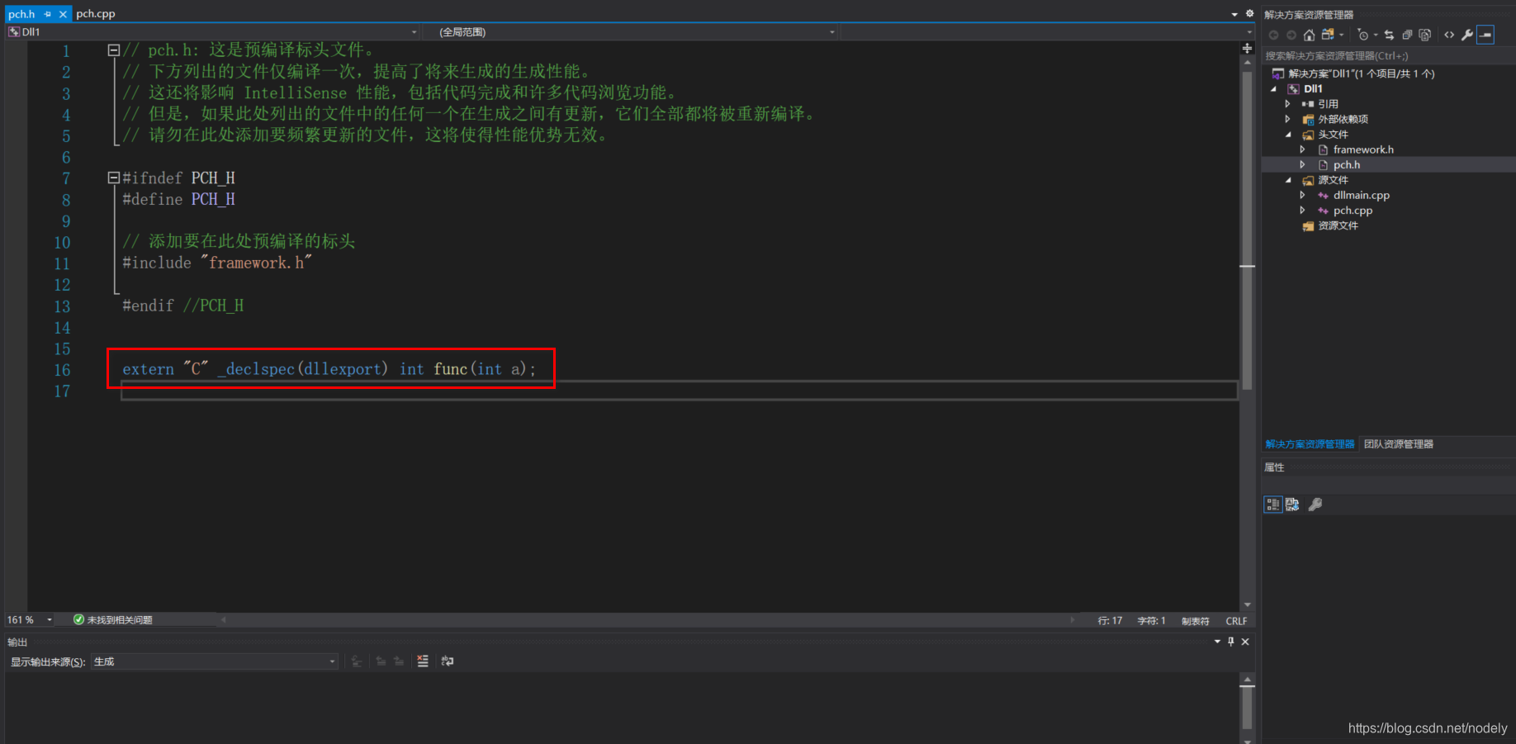
Task: Click the 制表符 indicator in status bar
Action: [x=1195, y=621]
